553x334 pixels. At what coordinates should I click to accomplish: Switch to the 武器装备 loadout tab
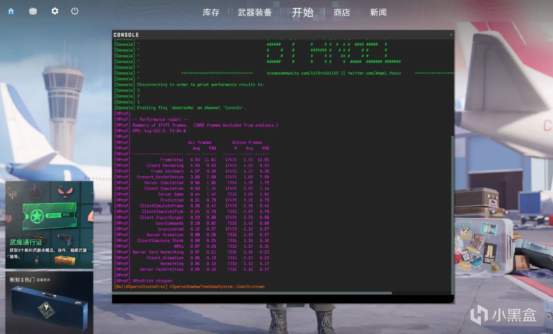255,13
